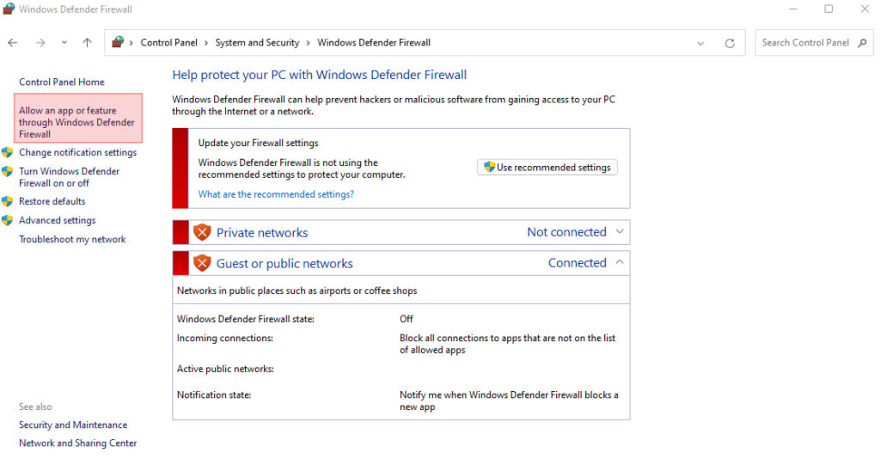
Task: Click Windows Defender Firewall breadcrumb
Action: (374, 43)
